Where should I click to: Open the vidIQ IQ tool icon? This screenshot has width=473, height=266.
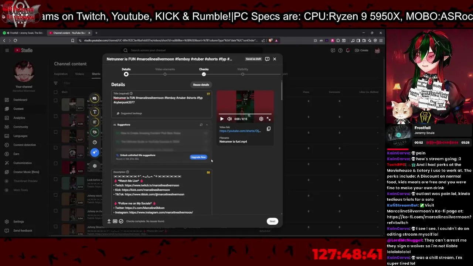(95, 98)
